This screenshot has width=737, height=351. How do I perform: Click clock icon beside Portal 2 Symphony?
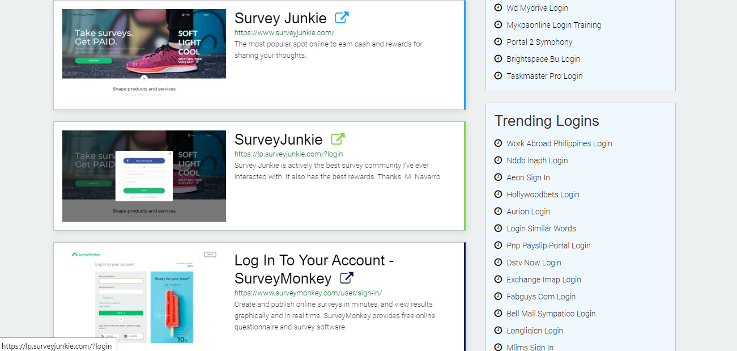[498, 41]
